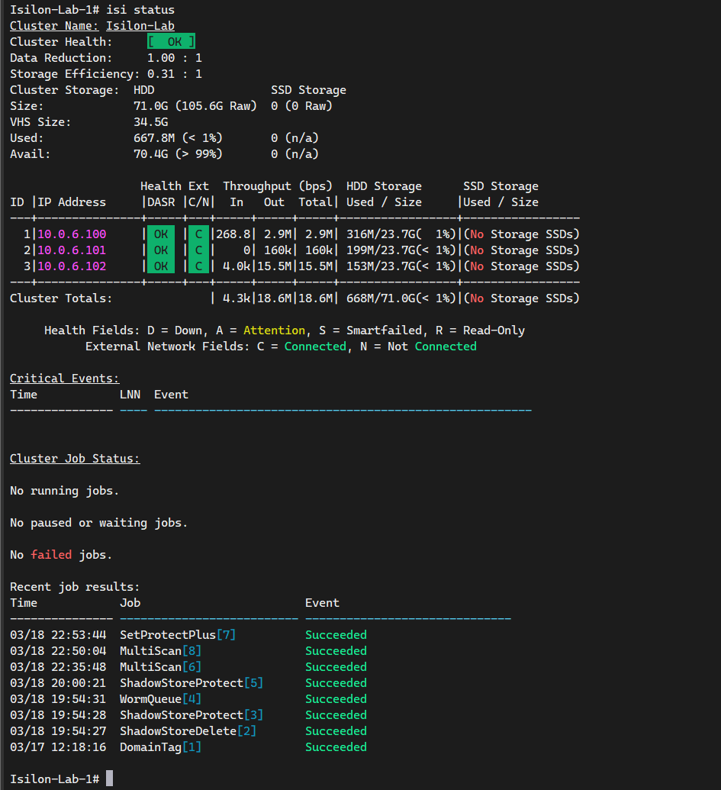The image size is (721, 790).
Task: Click the MultiScan[8] job entry
Action: click(160, 651)
